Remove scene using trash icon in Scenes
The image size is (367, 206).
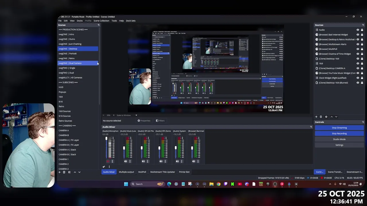[x=64, y=172]
